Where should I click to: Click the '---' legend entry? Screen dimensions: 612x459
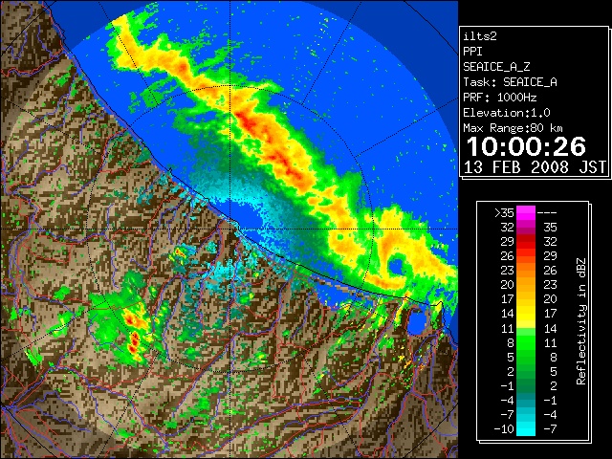pos(547,213)
